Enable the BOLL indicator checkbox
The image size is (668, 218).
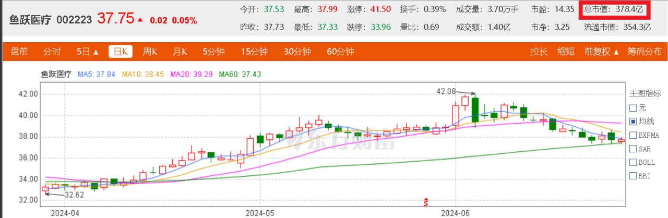point(634,162)
